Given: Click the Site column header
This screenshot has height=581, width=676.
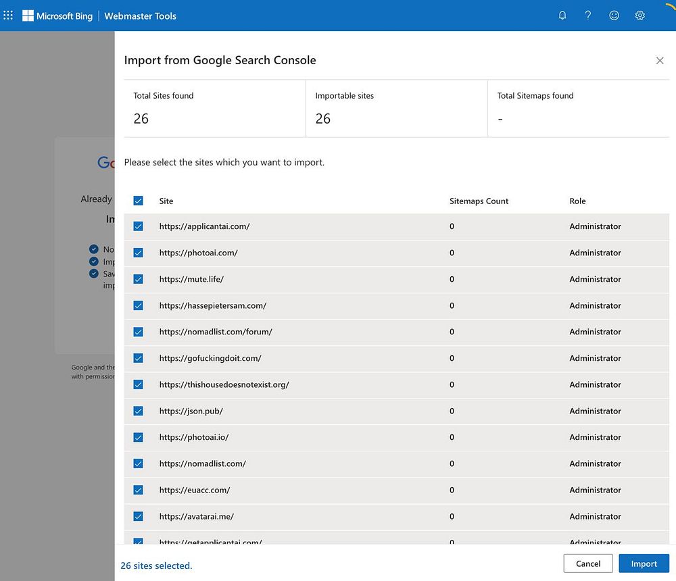Looking at the screenshot, I should coord(166,201).
